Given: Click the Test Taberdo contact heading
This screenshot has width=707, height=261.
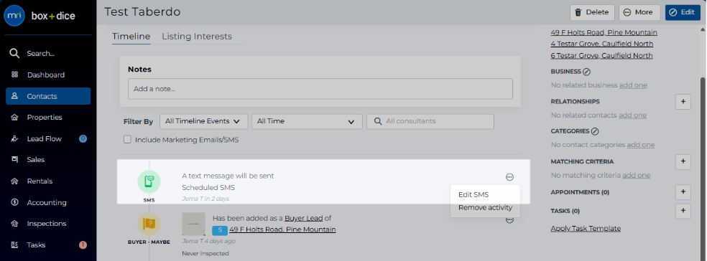Looking at the screenshot, I should 142,12.
